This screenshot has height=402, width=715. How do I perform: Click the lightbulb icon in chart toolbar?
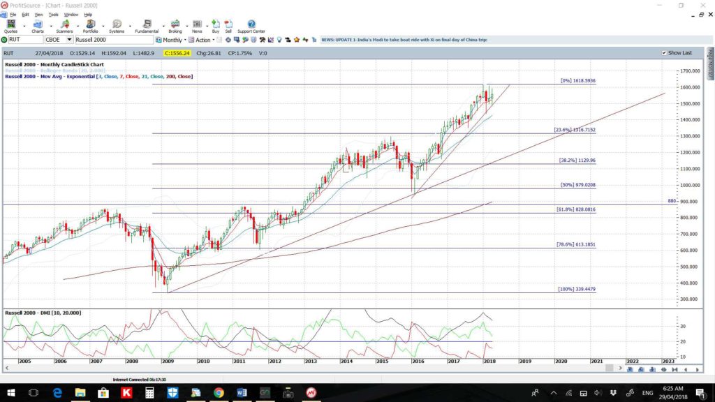point(279,40)
